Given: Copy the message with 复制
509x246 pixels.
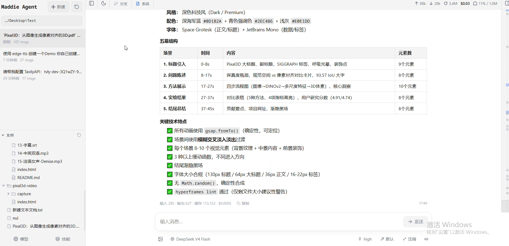Looking at the screenshot, I should click(243, 203).
